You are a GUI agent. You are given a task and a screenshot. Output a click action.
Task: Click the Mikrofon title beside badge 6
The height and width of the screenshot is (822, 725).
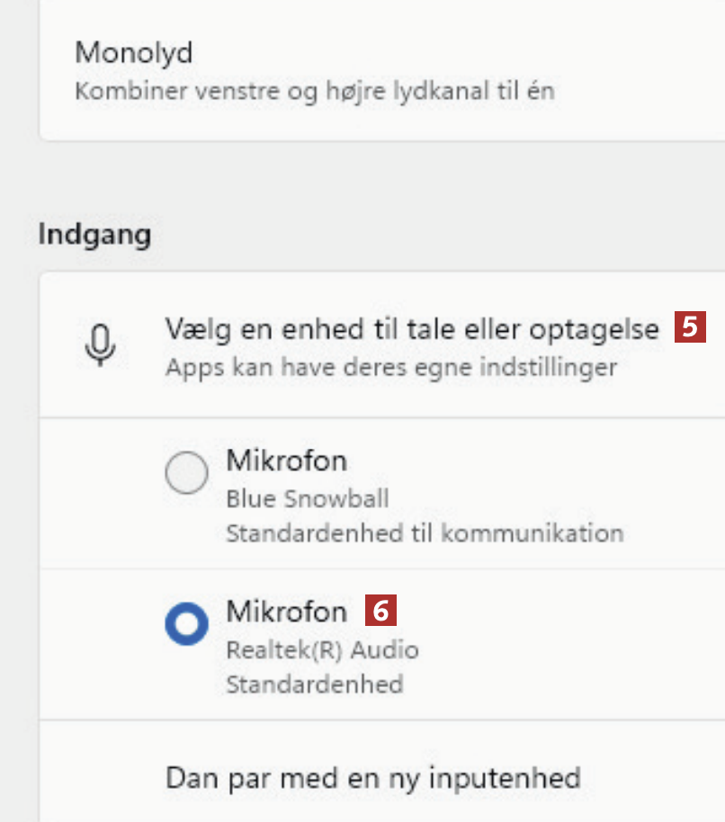pos(286,612)
